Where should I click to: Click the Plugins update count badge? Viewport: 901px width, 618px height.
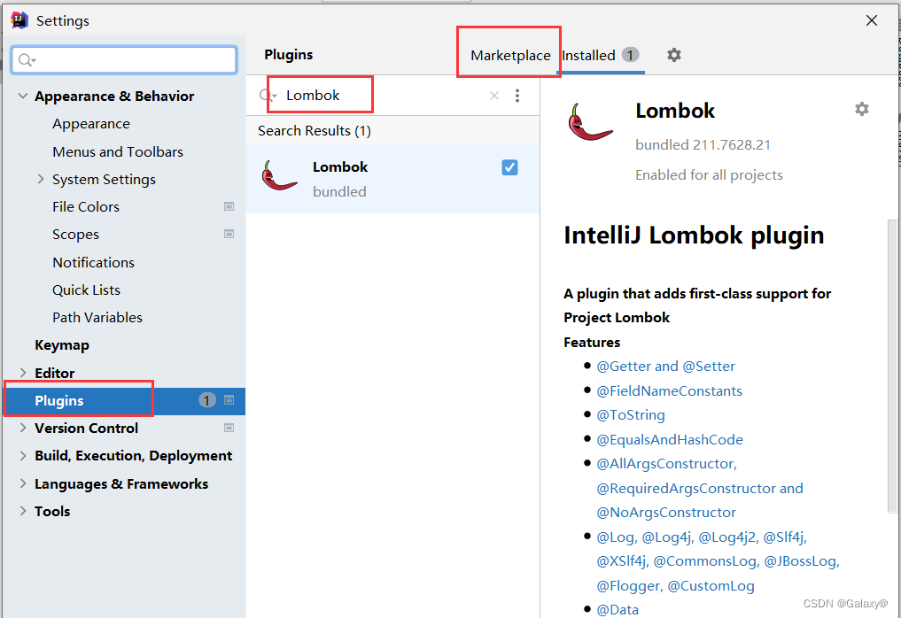pos(206,400)
